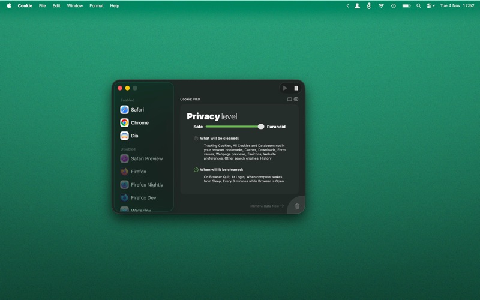Click the Wi-Fi icon in menu bar
The height and width of the screenshot is (300, 480).
[381, 5]
